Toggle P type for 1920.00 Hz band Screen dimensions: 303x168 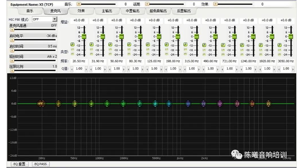(x=261, y=45)
